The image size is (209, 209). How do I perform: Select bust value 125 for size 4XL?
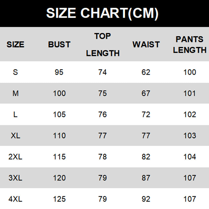tap(59, 199)
